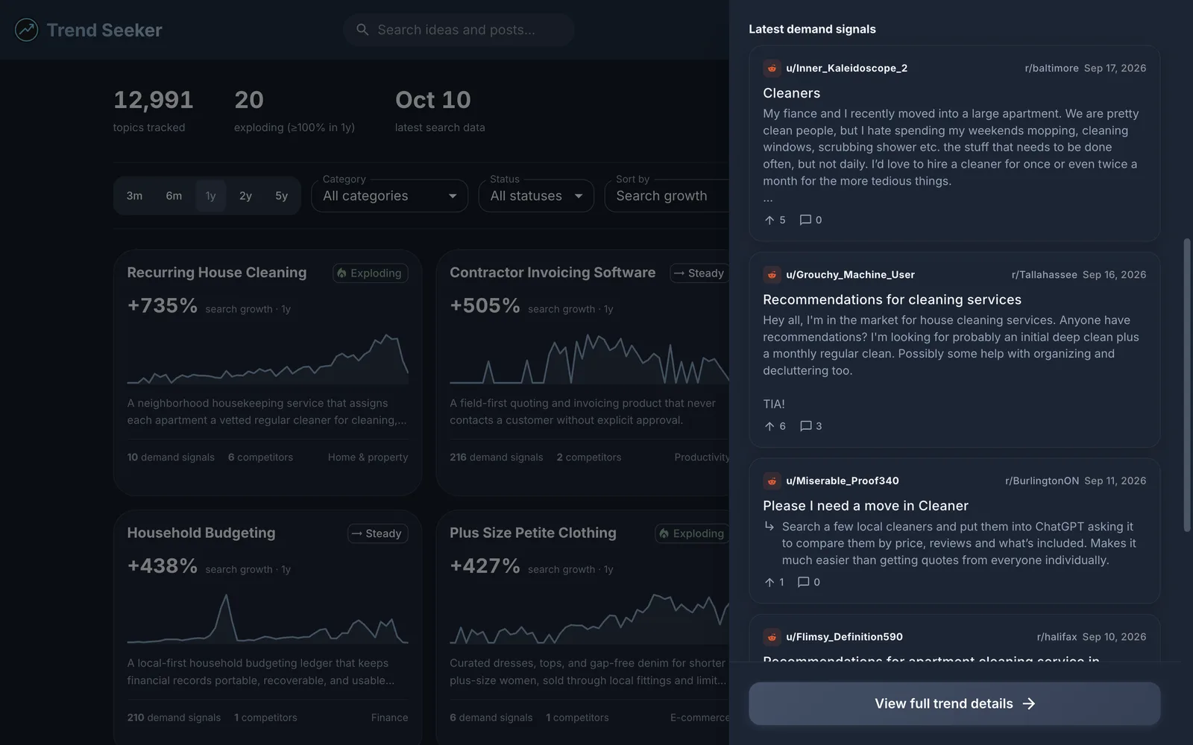This screenshot has height=745, width=1193.
Task: Click the arrow icon on Contractor Invoicing Steady badge
Action: (679, 273)
